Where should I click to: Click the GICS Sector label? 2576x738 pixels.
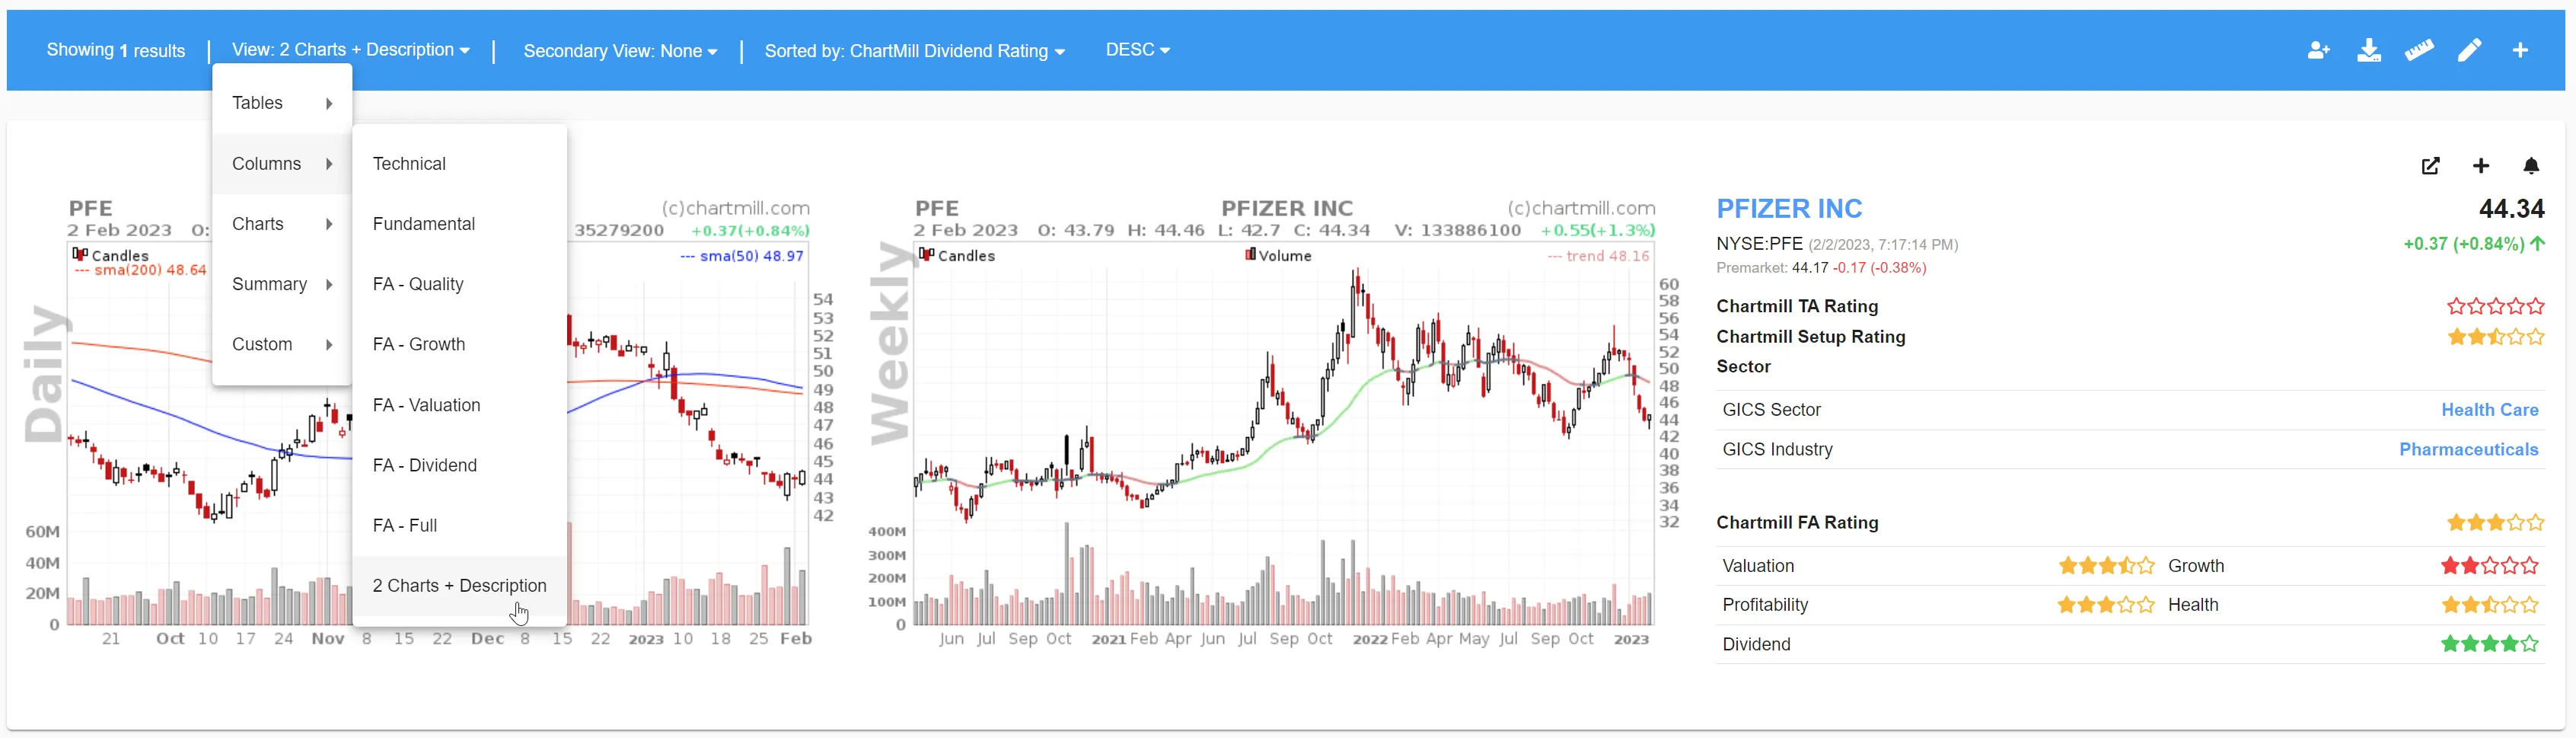(1771, 410)
